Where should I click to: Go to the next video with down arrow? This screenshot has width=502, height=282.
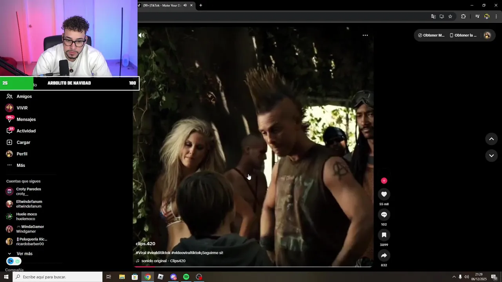491,155
